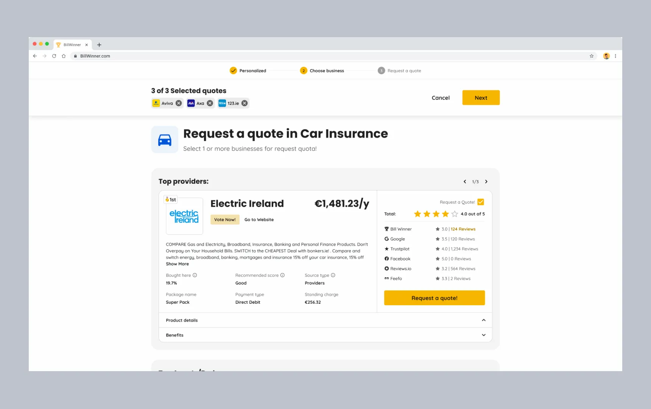The image size is (651, 409).
Task: Bookmark this page with star icon
Action: tap(592, 56)
